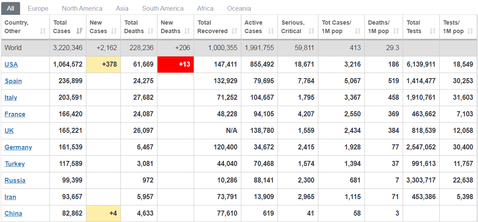
Task: Click the red USA new deaths cell
Action: tap(176, 65)
